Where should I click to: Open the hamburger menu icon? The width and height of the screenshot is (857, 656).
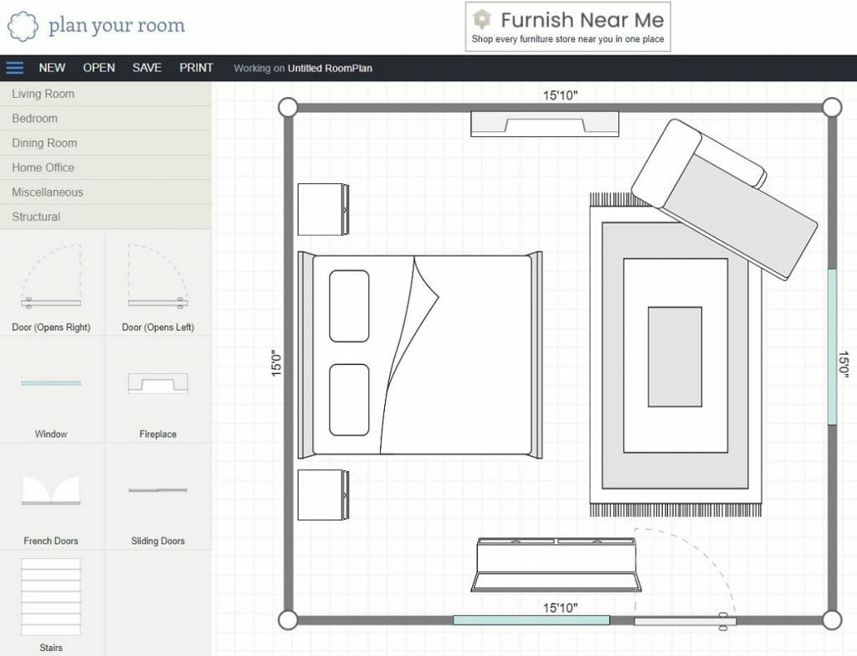(14, 68)
